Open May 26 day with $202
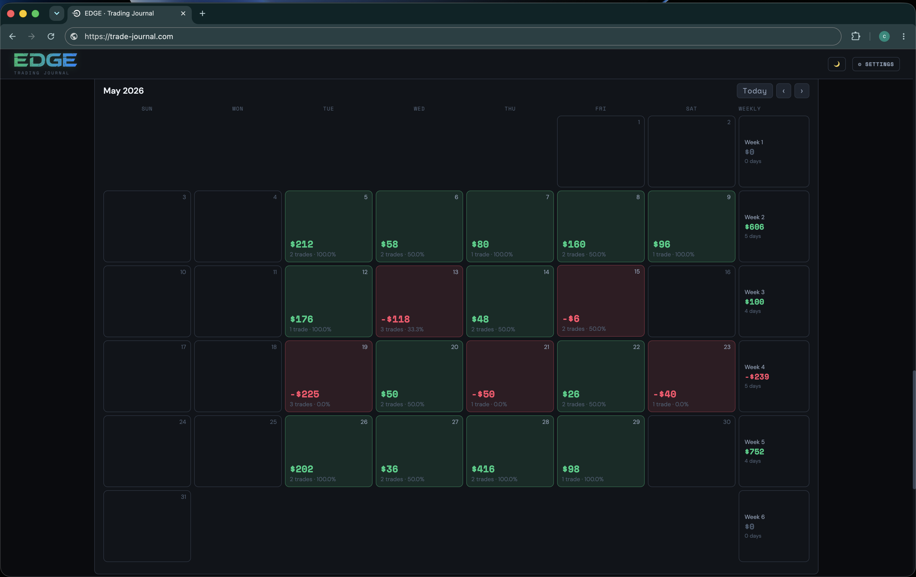This screenshot has height=577, width=916. point(328,451)
